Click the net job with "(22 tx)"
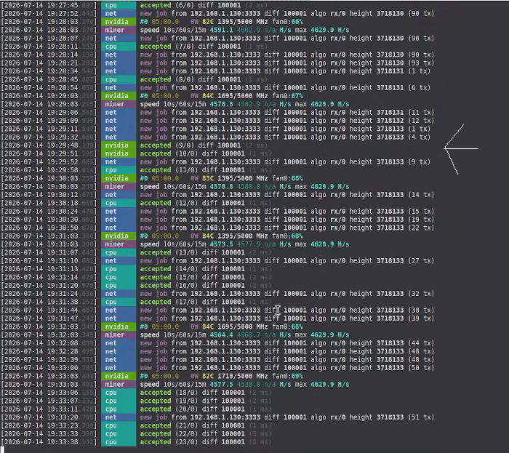Viewport: 509px width, 453px height. (287, 228)
